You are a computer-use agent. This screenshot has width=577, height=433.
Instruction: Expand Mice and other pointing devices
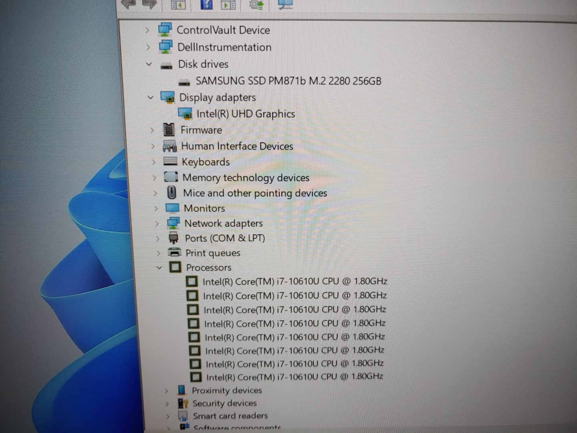(155, 193)
